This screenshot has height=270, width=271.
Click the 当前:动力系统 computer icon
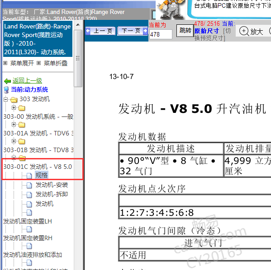(x=6, y=90)
